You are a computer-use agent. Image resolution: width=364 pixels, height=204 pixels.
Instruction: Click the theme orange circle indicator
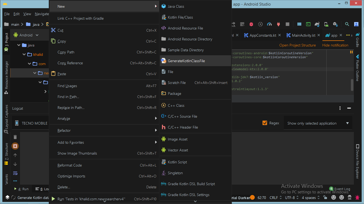coord(252,198)
